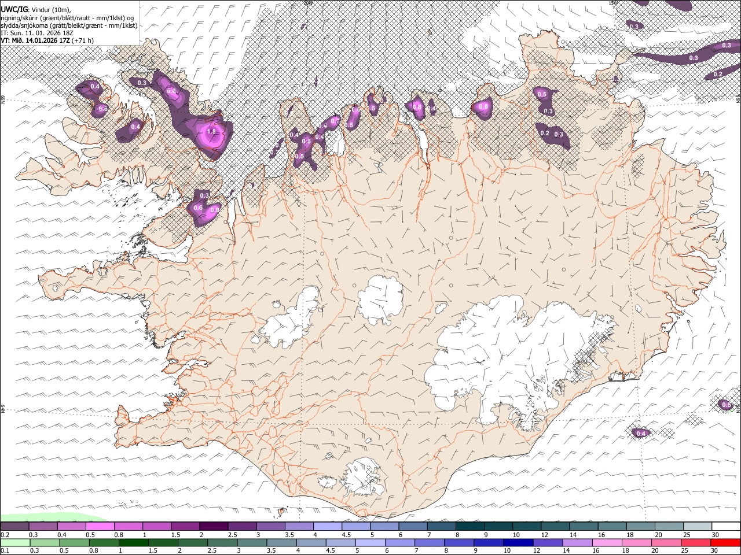741x555 pixels.
Task: Click the round white Hofsjökull glacier in central Iceland
Action: tap(380, 299)
